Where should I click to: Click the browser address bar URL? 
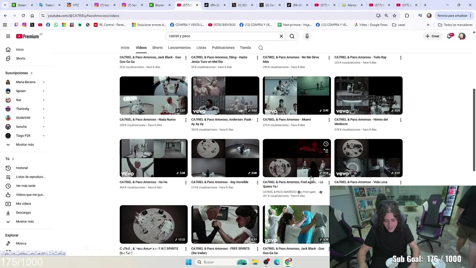click(83, 16)
